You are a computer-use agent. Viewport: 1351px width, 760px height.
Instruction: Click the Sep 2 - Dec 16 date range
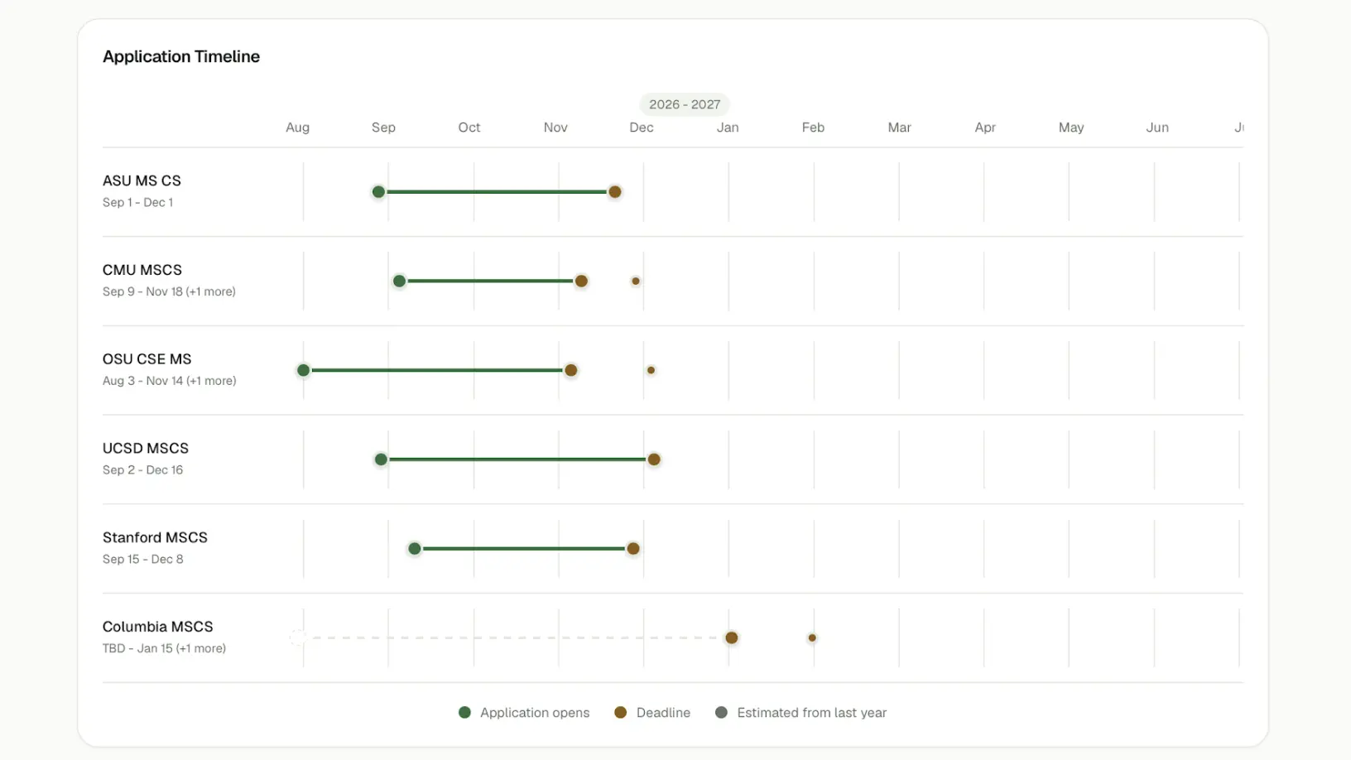click(142, 469)
